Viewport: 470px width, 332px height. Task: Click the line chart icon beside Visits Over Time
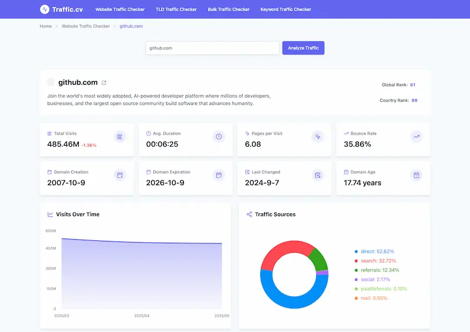51,214
